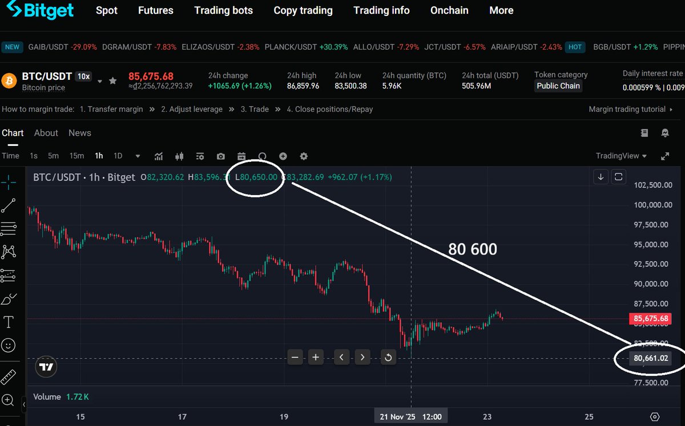Open the chart settings gear
The image size is (685, 426).
pyautogui.click(x=304, y=156)
